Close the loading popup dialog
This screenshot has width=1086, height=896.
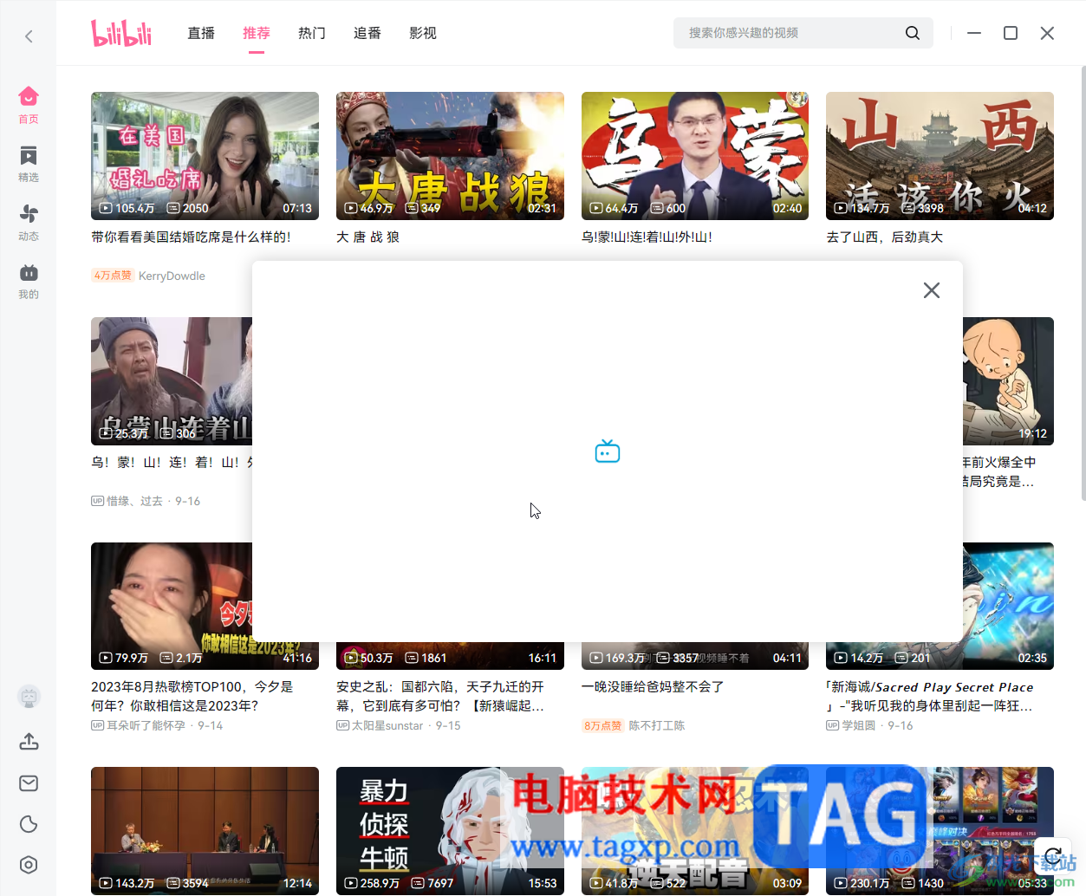coord(932,290)
